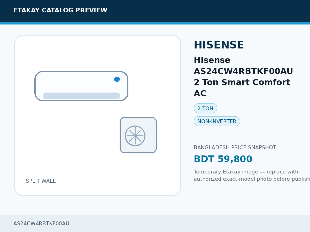Click the blue indicator light on AC

click(117, 79)
